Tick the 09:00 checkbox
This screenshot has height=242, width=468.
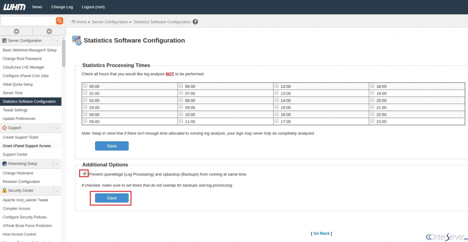[181, 107]
